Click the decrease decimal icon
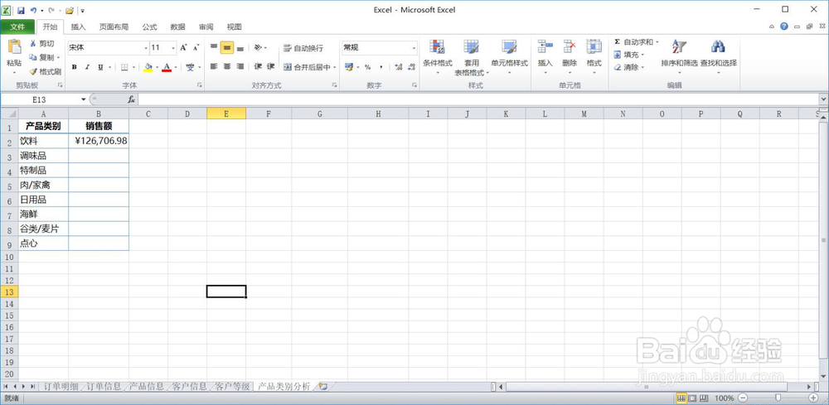This screenshot has width=829, height=405. click(412, 67)
